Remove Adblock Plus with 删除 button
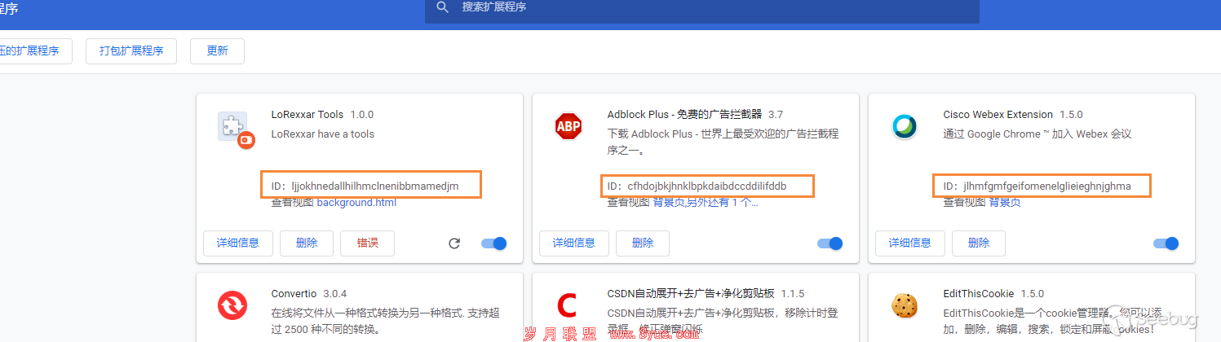Image resolution: width=1221 pixels, height=342 pixels. pos(643,243)
